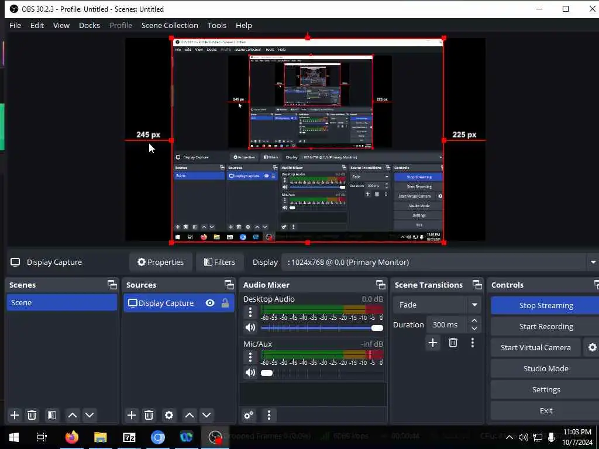The image size is (599, 449).
Task: Open 7-Zip from the taskbar
Action: [x=129, y=437]
